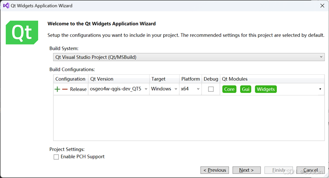Screen dimensions: 329x178
Task: Click the Debug column header
Action: tap(211, 79)
